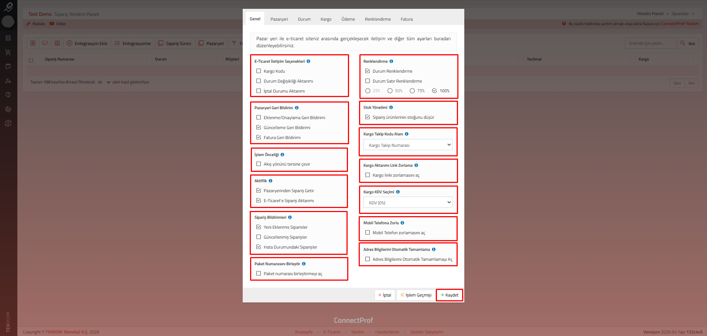This screenshot has height=336, width=707.
Task: Open the user settings icon in sidebar
Action: (8, 81)
